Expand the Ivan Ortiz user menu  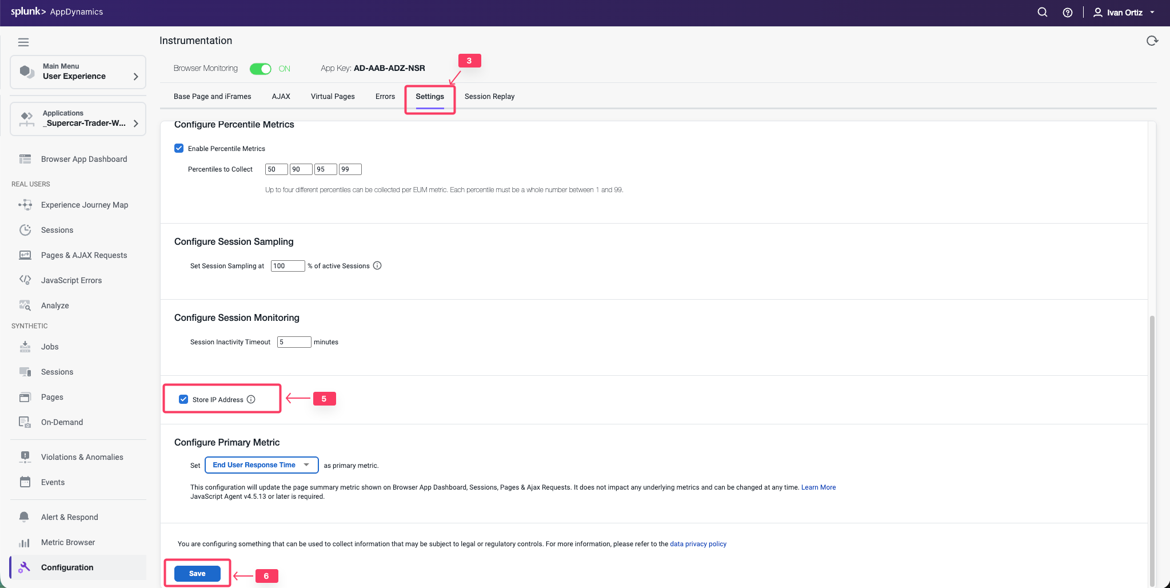[1124, 13]
